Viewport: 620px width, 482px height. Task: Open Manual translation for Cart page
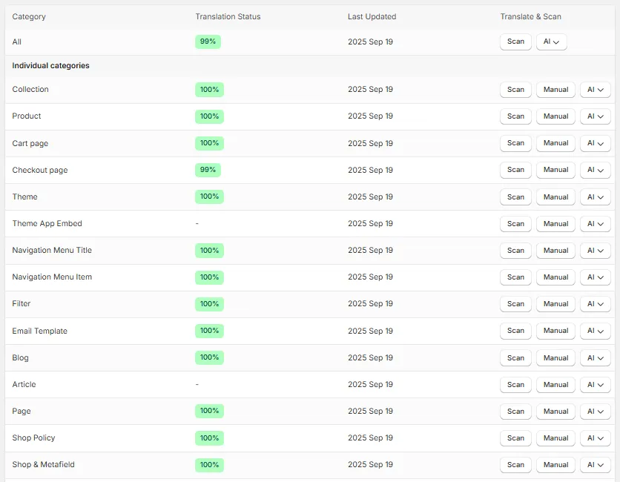[x=555, y=143]
